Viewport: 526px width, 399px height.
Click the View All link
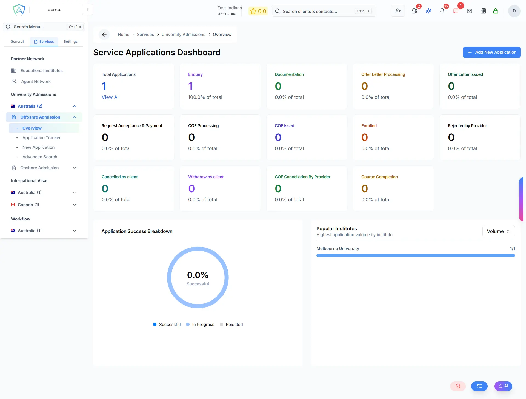click(x=110, y=97)
